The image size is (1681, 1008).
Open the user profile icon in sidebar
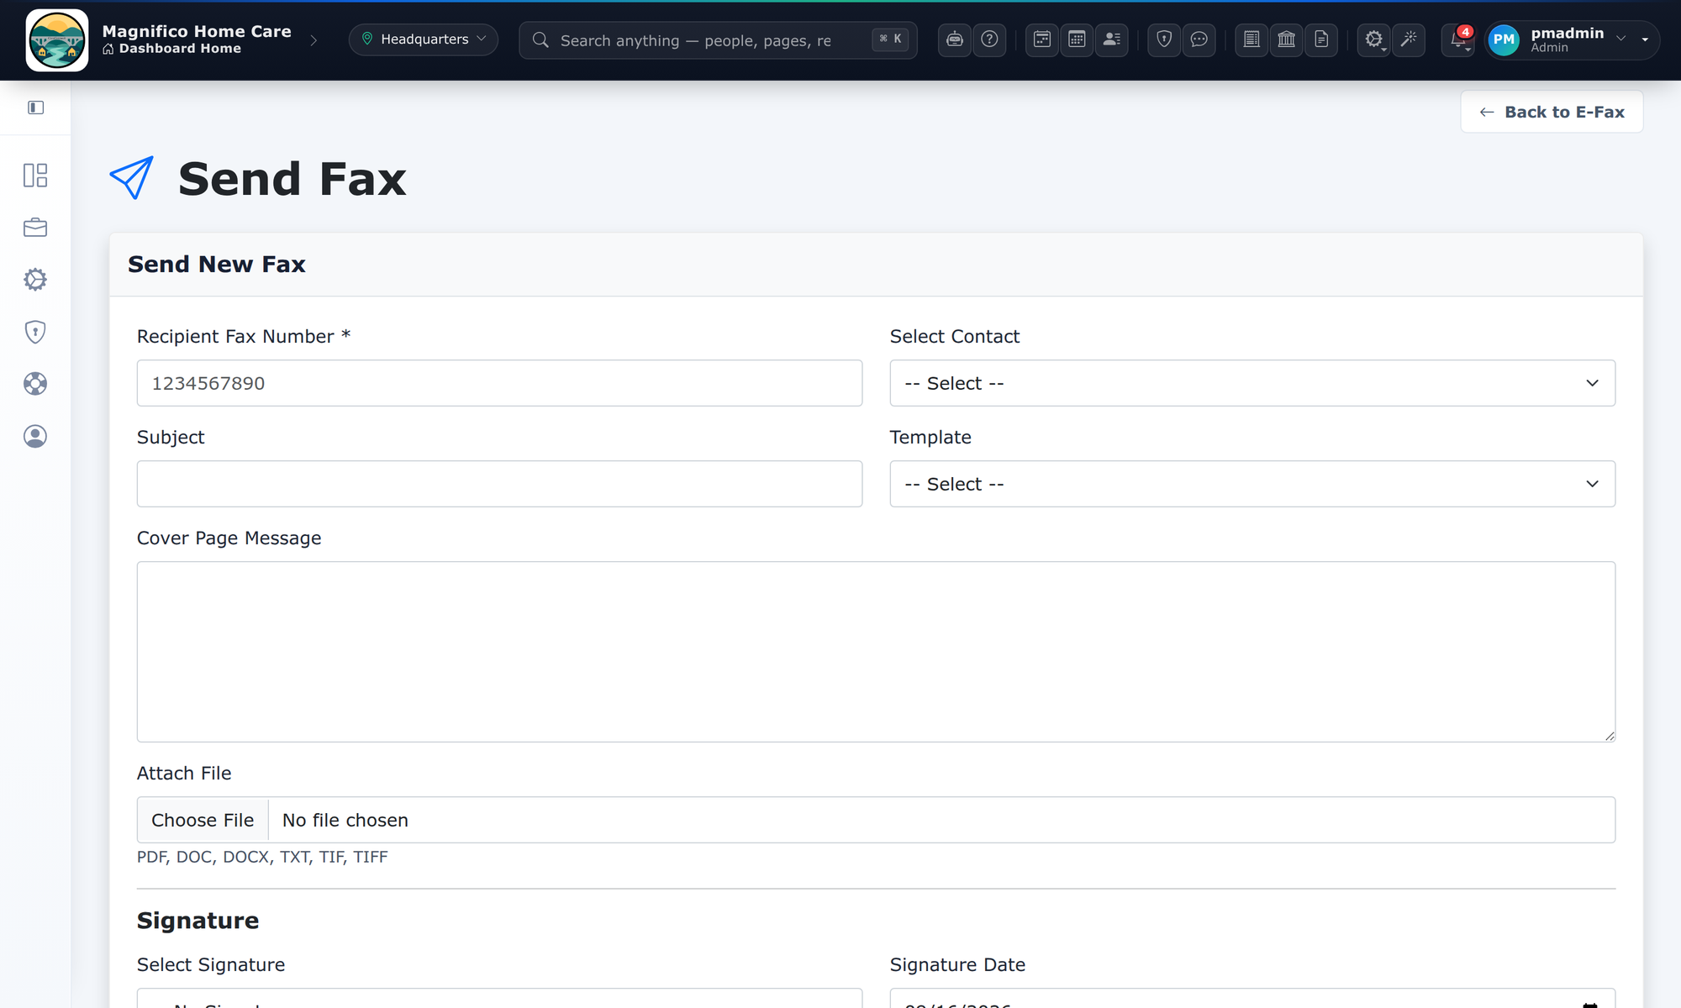[x=35, y=436]
